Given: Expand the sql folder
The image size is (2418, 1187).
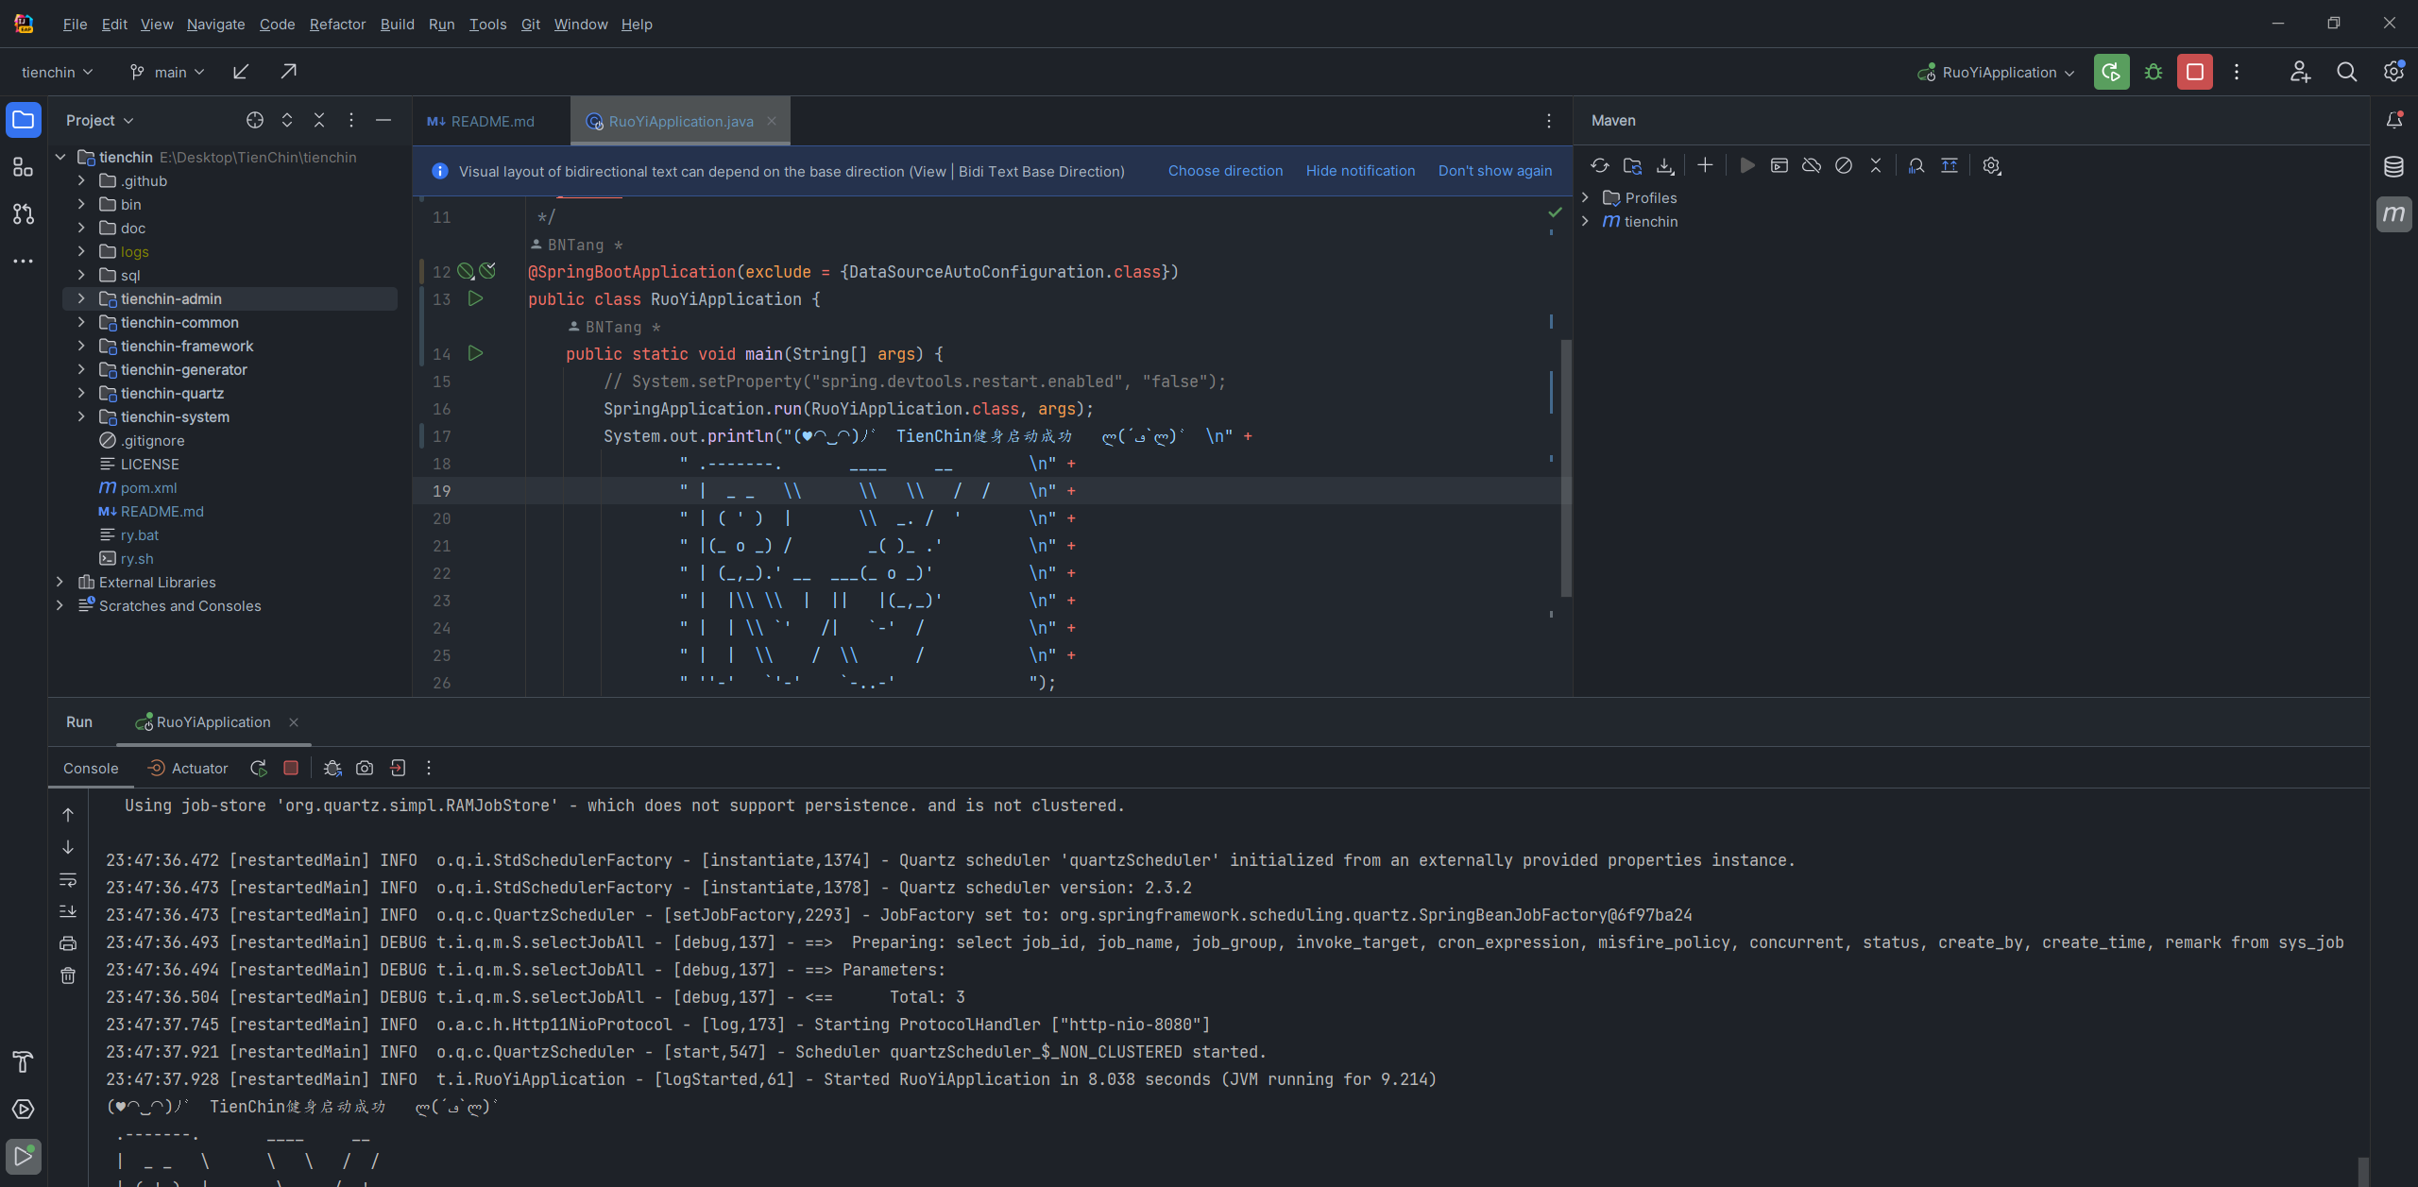Looking at the screenshot, I should tap(81, 275).
